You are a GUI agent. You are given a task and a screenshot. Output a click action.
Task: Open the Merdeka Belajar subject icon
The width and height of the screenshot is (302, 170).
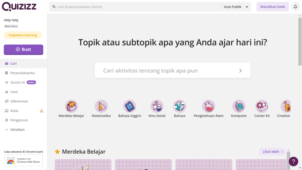(71, 106)
